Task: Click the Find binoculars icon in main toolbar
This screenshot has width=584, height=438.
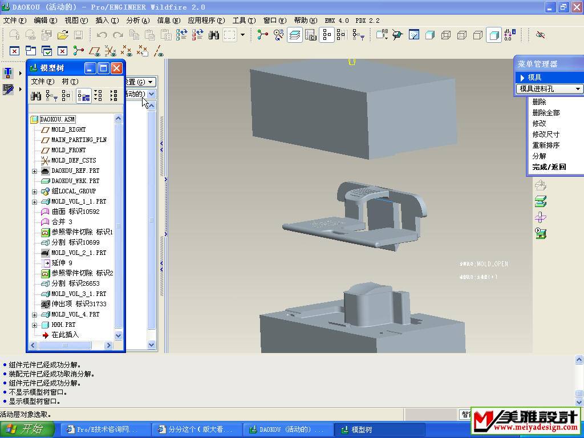Action: tap(213, 35)
